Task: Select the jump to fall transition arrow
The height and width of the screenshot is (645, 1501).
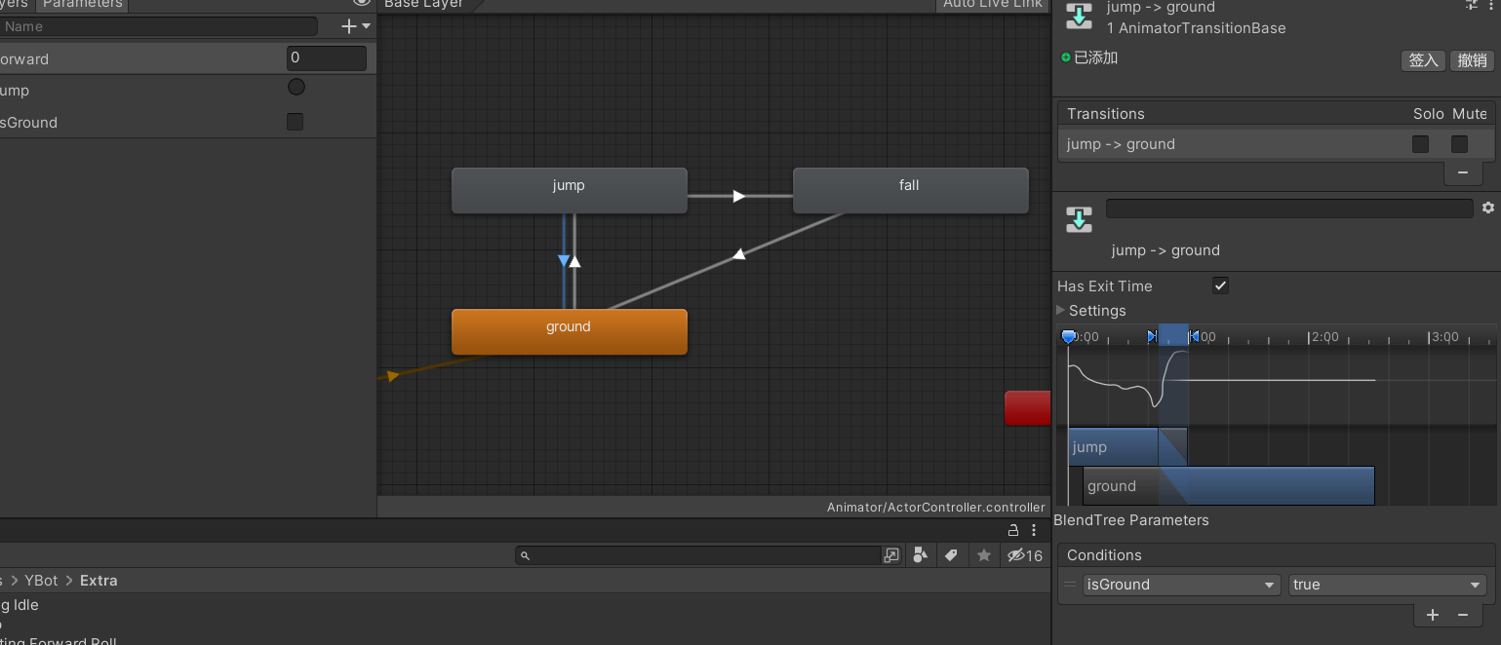Action: point(739,196)
